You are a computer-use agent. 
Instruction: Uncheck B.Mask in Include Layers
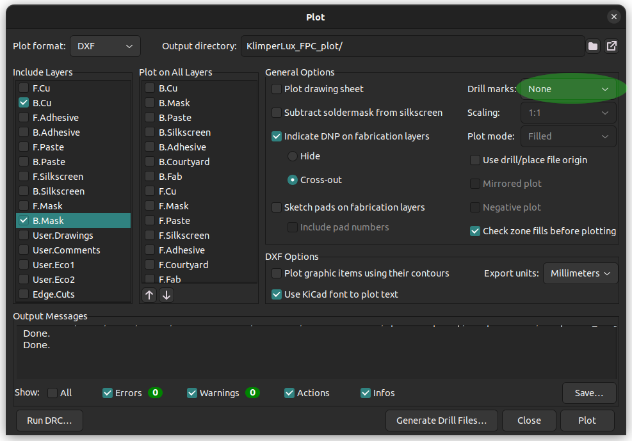pyautogui.click(x=24, y=221)
